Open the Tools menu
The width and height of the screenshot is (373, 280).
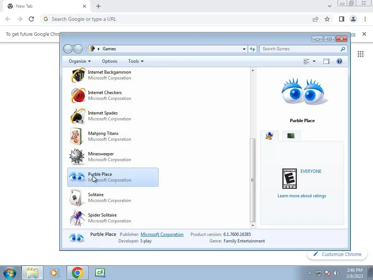click(x=136, y=61)
